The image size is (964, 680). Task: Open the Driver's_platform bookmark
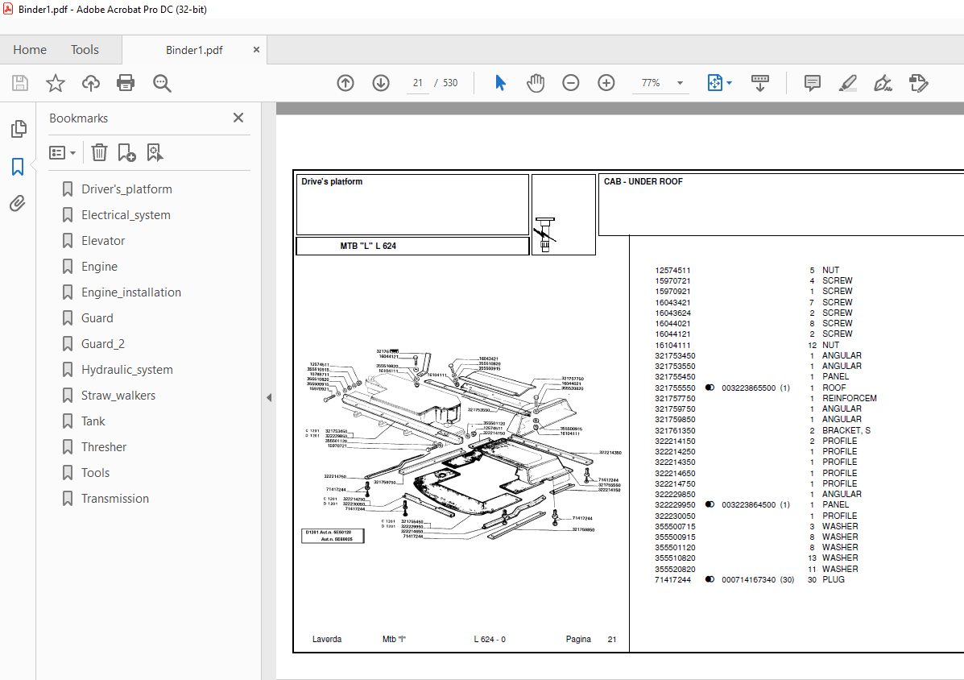click(126, 189)
